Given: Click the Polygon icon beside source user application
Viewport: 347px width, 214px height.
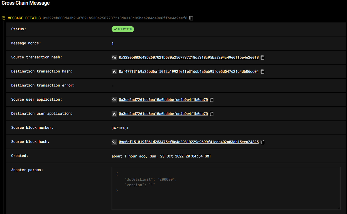Looking at the screenshot, I should [x=114, y=100].
